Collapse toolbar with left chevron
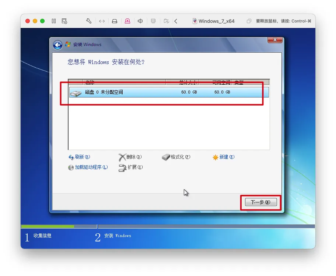 pyautogui.click(x=176, y=21)
